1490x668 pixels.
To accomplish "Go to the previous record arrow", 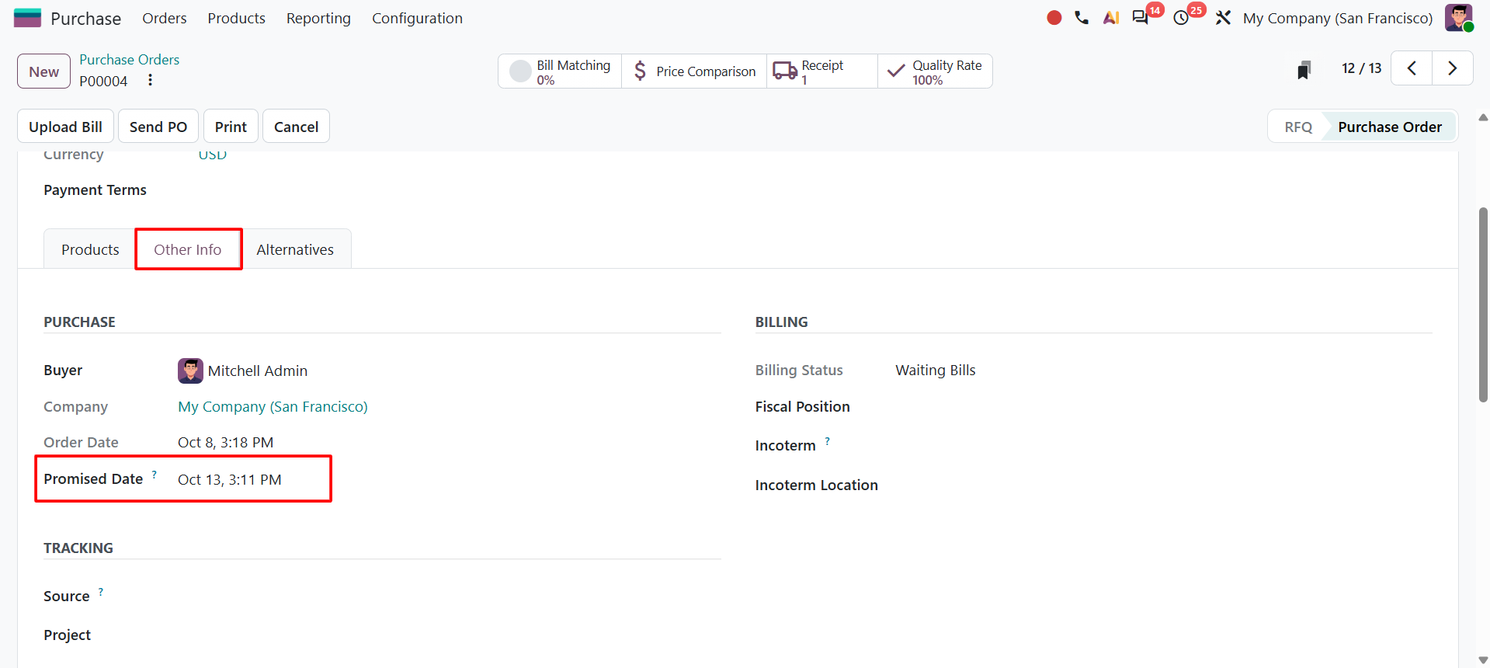I will [1412, 68].
